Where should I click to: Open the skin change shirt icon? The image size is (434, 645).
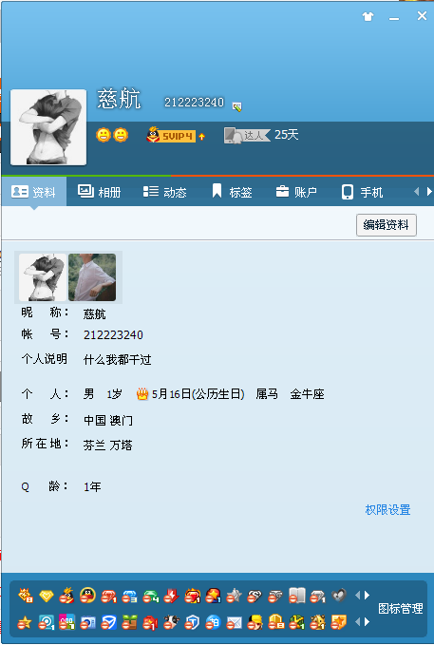[368, 16]
